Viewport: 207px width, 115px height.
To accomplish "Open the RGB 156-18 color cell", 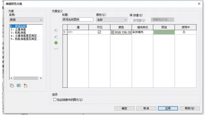I will tap(121, 32).
